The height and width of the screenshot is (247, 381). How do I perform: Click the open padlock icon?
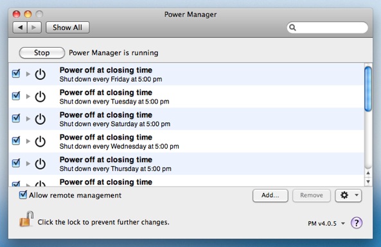[26, 219]
